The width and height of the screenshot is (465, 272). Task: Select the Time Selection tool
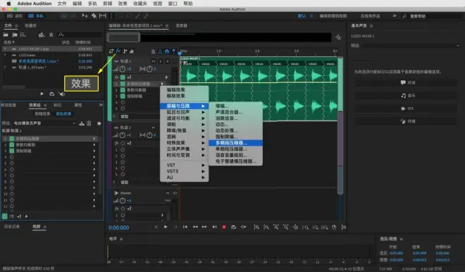pos(111,16)
